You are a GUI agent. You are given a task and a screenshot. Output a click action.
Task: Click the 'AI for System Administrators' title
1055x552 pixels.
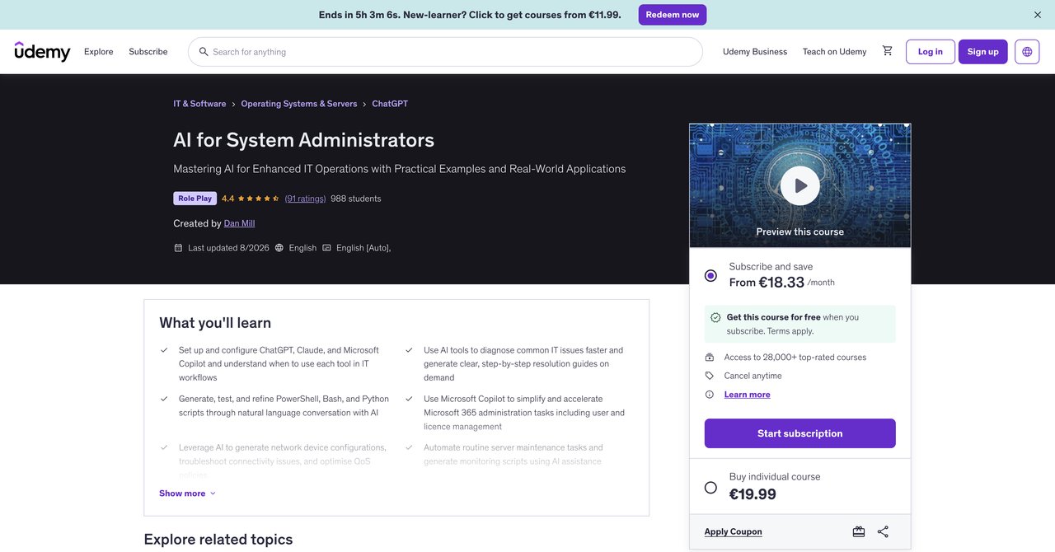(304, 140)
